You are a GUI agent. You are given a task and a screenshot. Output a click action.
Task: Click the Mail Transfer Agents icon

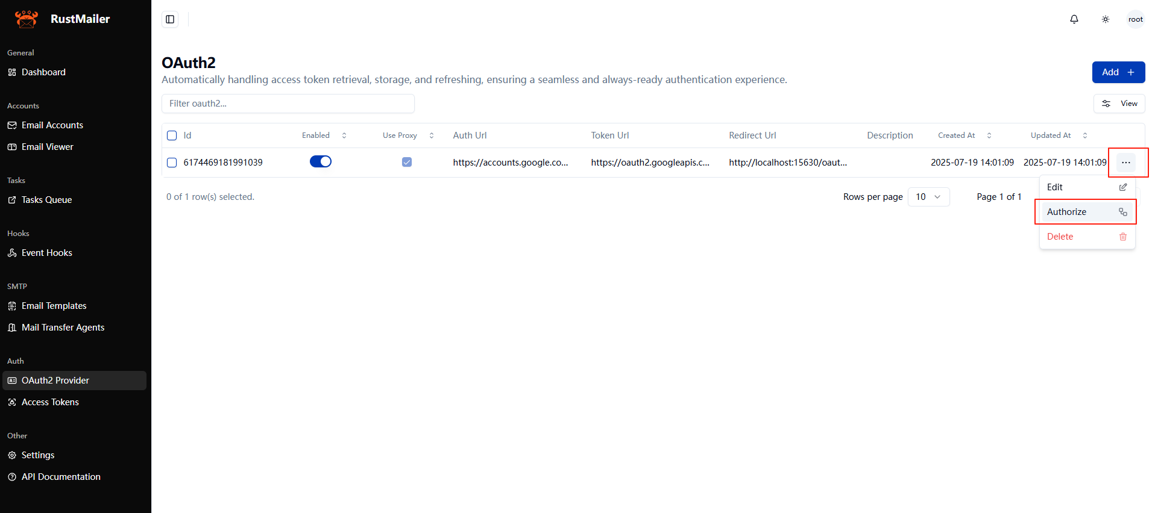click(12, 328)
